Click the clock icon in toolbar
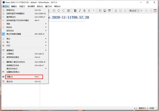Viewport: 159px width, 111px height. click(x=54, y=11)
